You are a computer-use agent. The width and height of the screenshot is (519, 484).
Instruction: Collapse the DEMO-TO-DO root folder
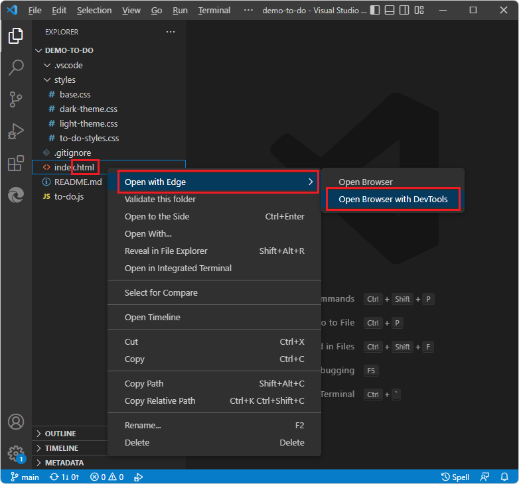109,50
